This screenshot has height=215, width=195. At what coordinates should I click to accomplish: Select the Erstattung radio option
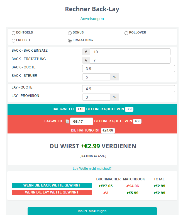coord(70,40)
